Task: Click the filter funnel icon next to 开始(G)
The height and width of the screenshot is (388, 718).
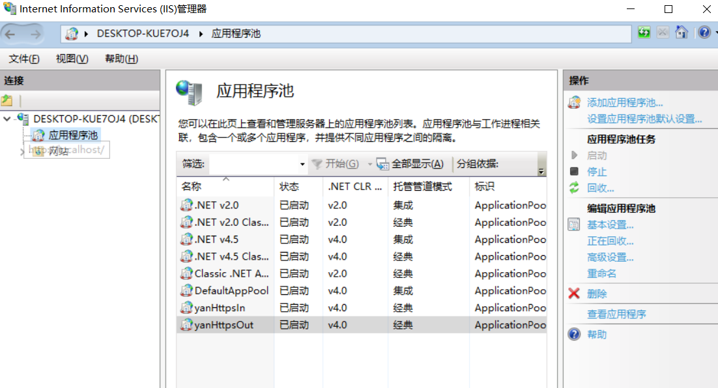Action: (x=317, y=164)
